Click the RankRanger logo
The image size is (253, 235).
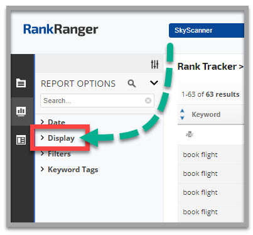60,30
